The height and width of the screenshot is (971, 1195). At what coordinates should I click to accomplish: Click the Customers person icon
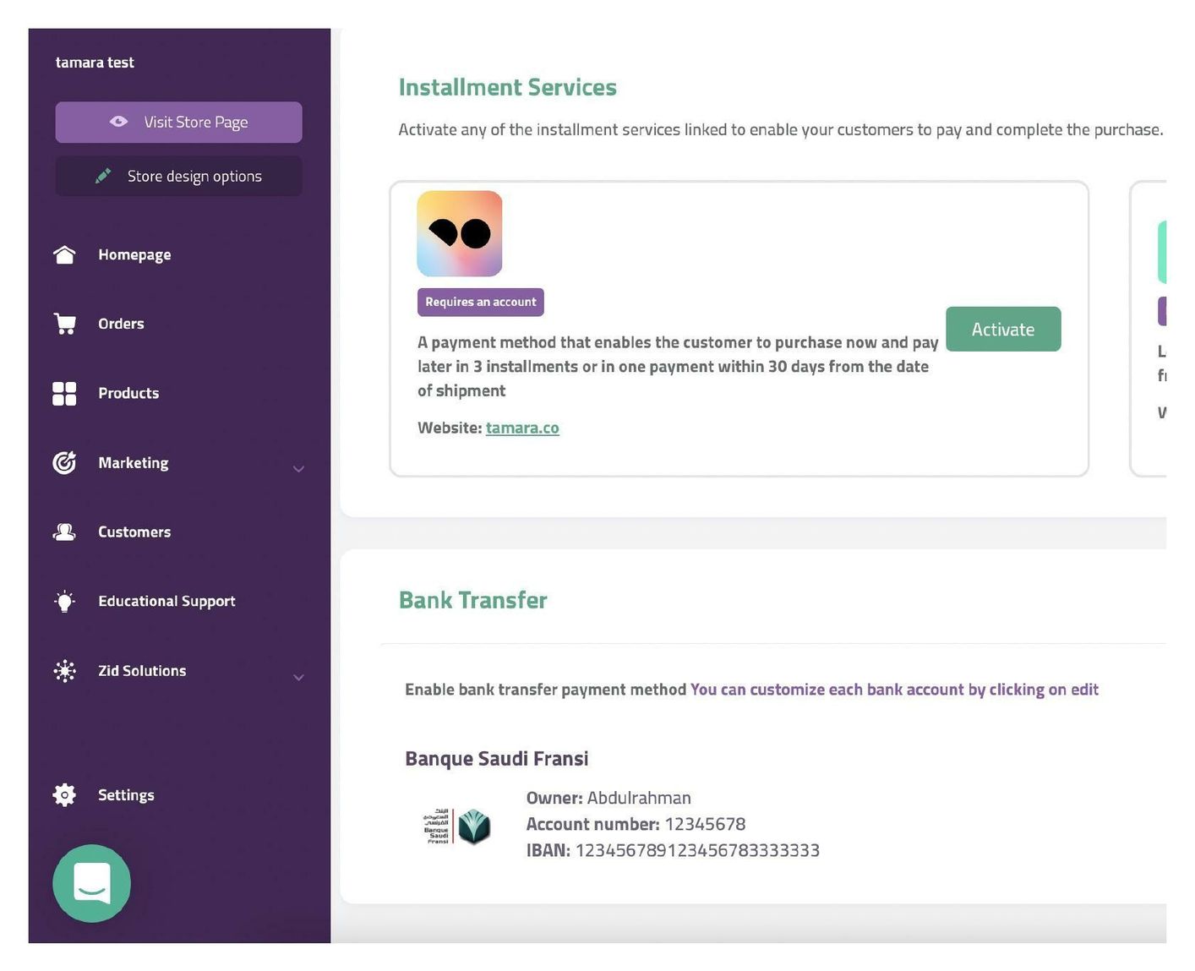(64, 532)
